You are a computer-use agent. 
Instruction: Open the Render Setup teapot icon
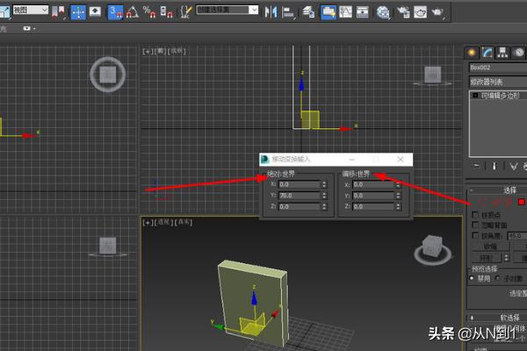click(x=403, y=12)
